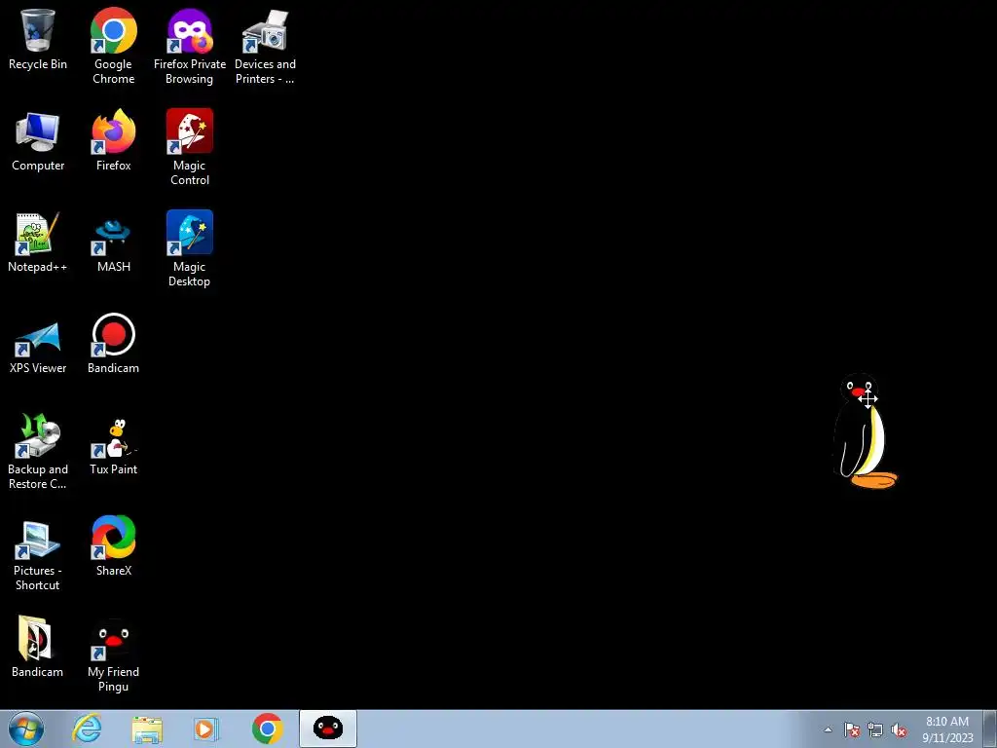Select Backup and Restore Center shortcut
The image size is (997, 748).
[38, 451]
